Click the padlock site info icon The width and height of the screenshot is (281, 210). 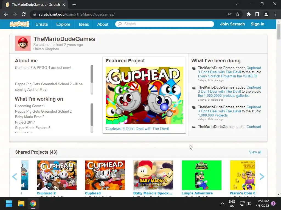35,14
